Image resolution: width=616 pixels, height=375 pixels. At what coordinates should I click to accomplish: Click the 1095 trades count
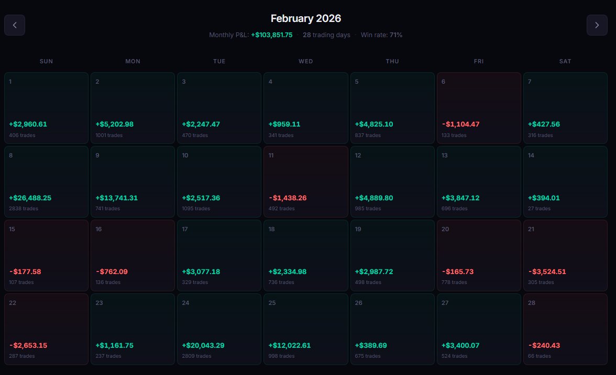196,209
